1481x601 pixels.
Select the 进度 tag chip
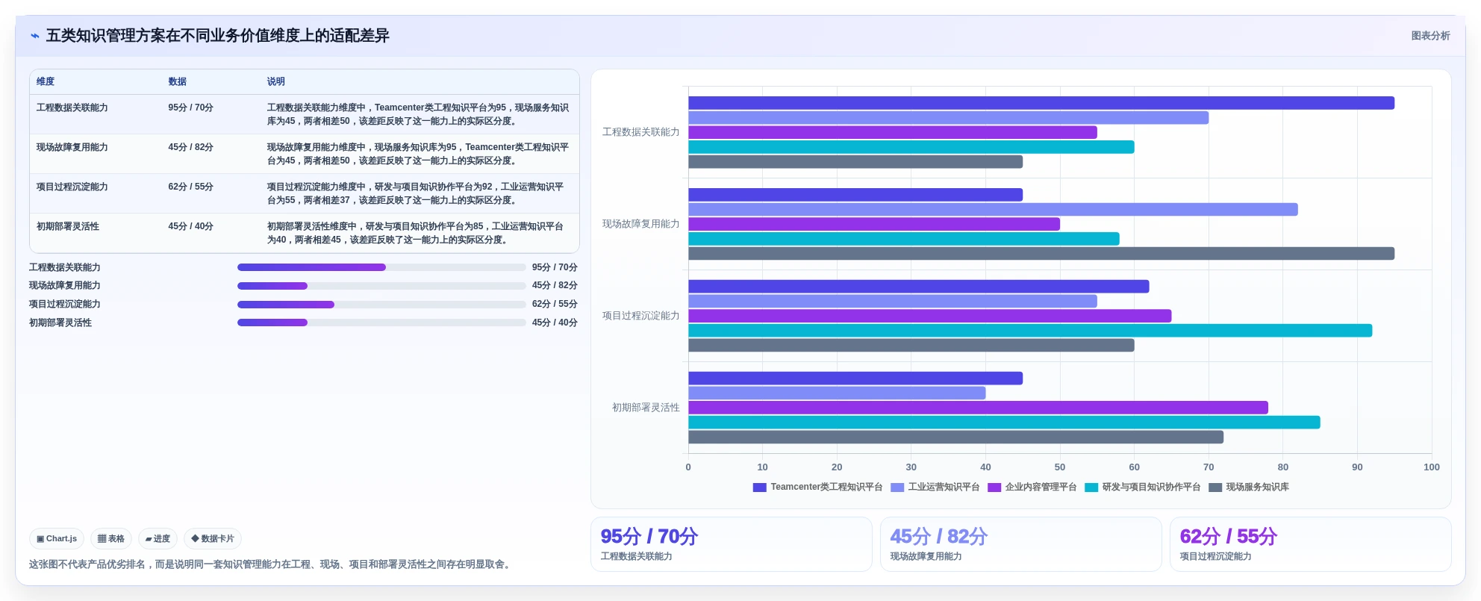(158, 538)
